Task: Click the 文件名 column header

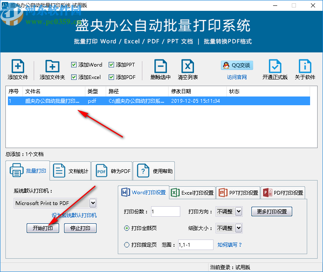Action: 54,91
